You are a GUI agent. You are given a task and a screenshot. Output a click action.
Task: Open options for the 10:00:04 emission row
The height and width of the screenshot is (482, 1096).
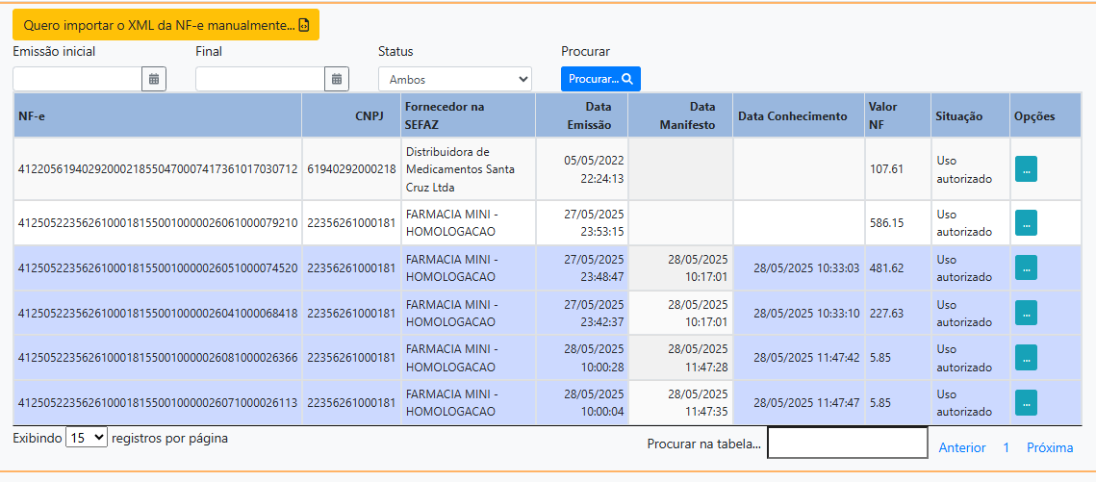pos(1026,402)
